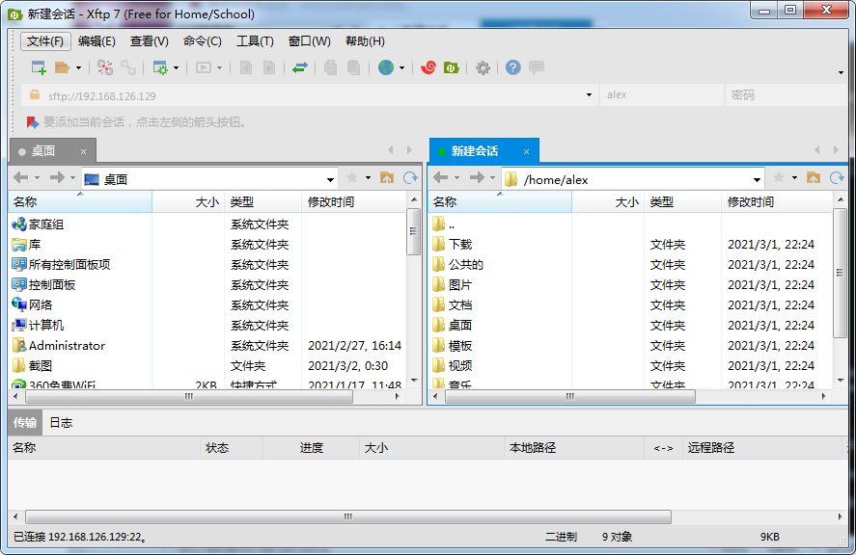Open the sftp address history dropdown

coord(589,95)
